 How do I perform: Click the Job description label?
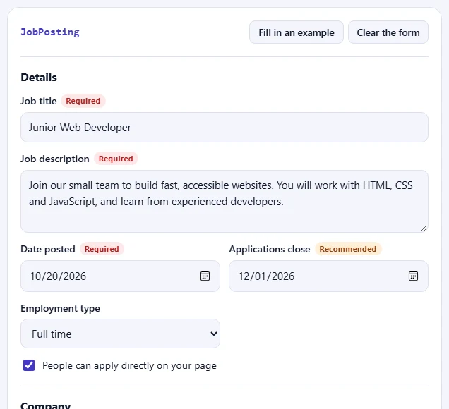pyautogui.click(x=54, y=159)
